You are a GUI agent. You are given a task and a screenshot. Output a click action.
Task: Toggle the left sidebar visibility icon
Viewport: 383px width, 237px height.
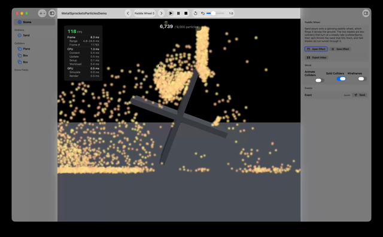[x=52, y=13]
